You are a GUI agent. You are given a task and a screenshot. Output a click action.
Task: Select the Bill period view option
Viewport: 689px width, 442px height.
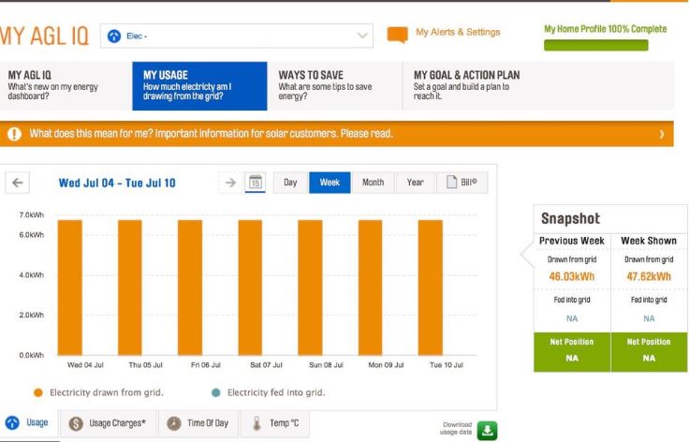[x=462, y=183]
